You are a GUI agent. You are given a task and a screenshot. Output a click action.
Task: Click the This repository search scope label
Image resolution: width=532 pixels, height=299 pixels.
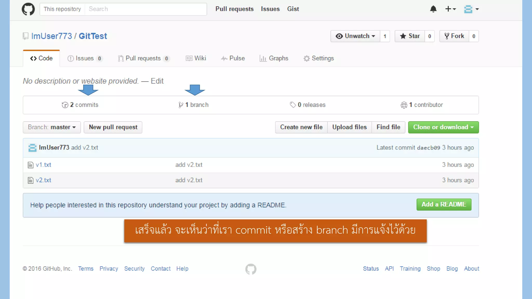coord(62,9)
